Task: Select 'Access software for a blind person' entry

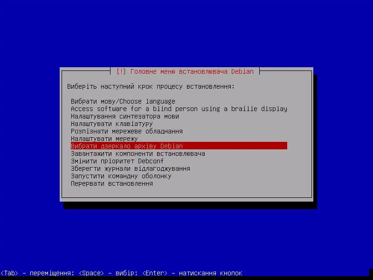Action: pos(179,109)
